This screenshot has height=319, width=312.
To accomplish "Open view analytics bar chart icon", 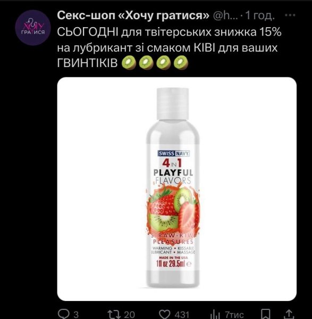I will click(x=215, y=314).
